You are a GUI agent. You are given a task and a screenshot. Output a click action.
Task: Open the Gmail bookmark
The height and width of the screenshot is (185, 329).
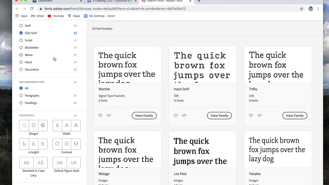point(38,16)
